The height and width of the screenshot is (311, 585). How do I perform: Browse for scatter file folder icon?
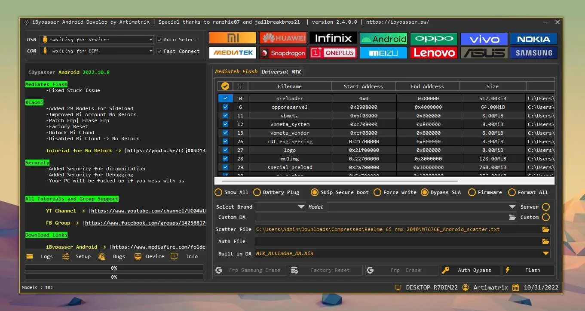point(545,229)
